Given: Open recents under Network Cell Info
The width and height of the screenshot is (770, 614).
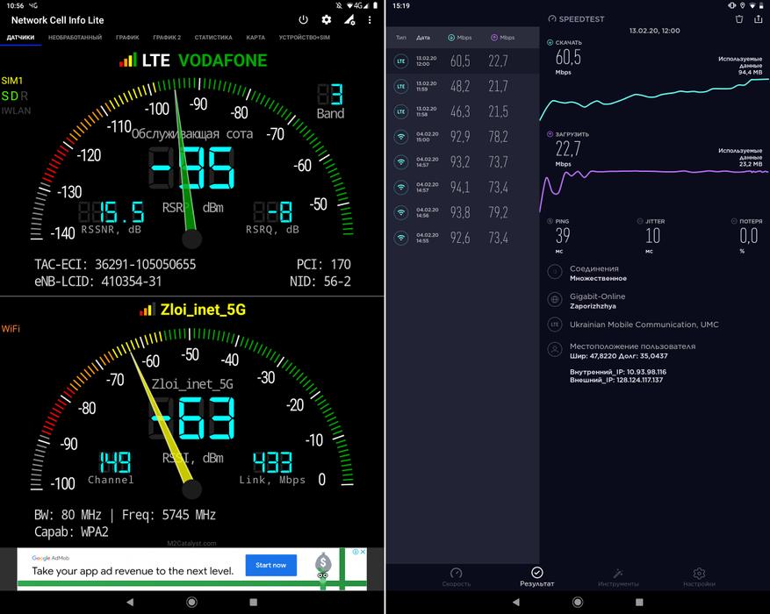Looking at the screenshot, I should pyautogui.click(x=254, y=602).
